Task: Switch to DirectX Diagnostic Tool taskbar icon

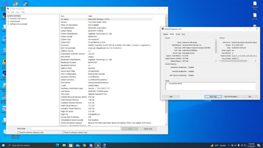Action: [98, 145]
